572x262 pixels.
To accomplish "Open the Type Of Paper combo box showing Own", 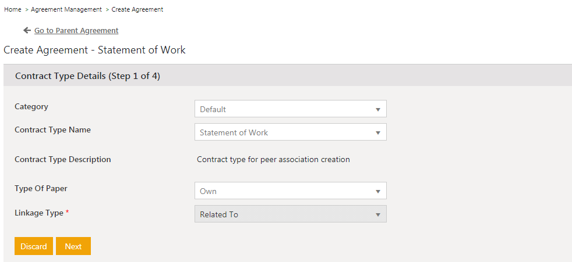I will (x=291, y=191).
